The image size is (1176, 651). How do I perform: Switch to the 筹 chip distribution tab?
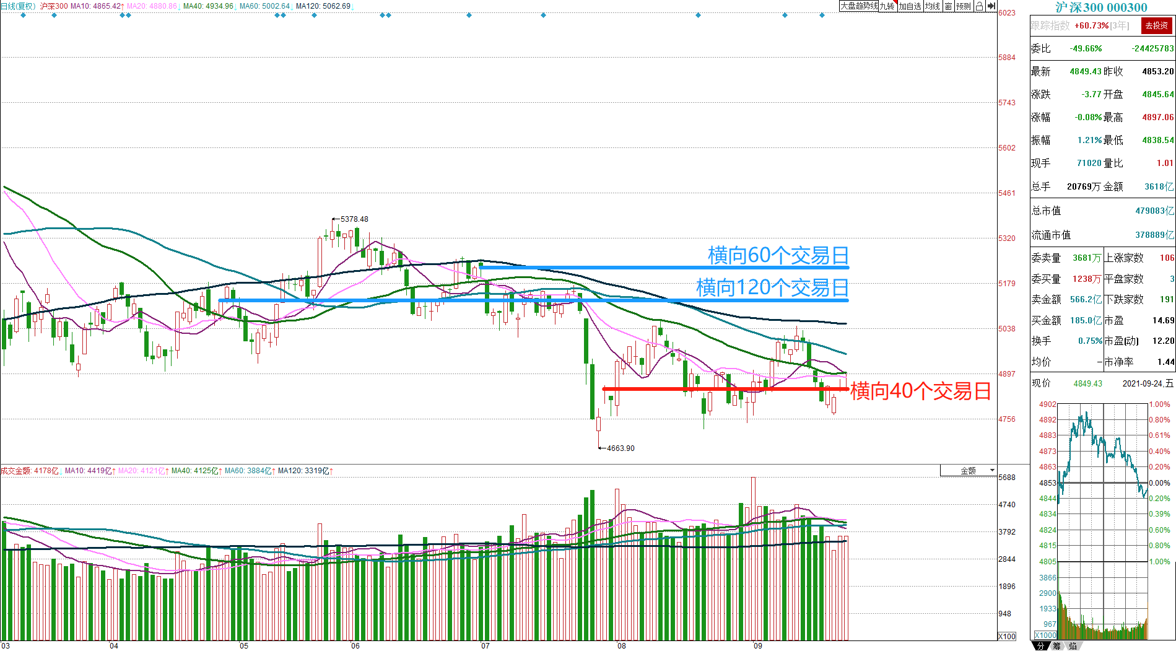tap(1056, 645)
